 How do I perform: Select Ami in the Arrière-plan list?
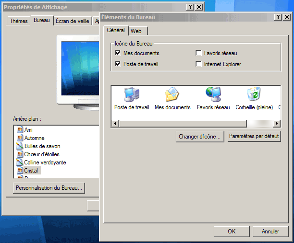[x=28, y=129]
